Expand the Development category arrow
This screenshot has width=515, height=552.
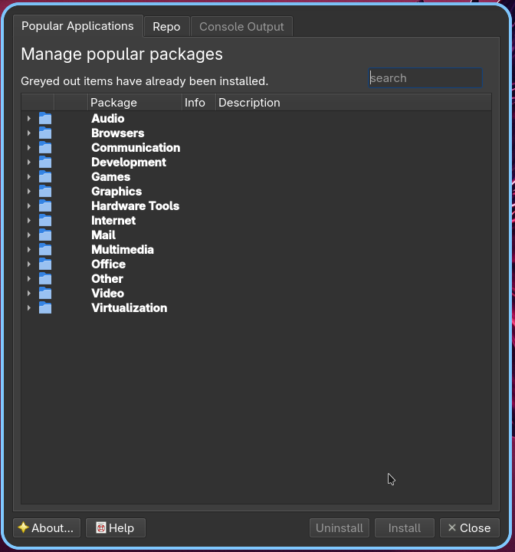tap(29, 163)
